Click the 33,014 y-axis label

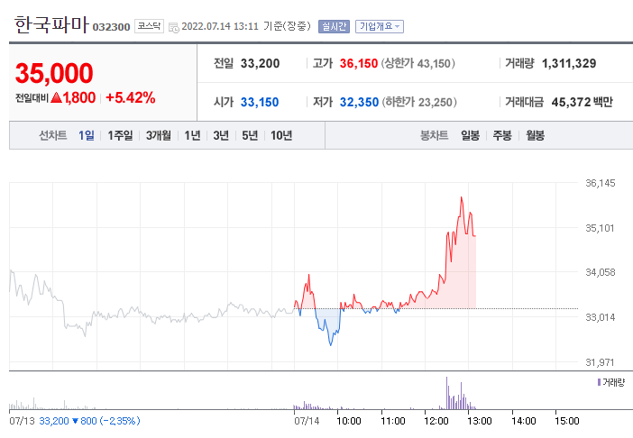click(x=601, y=317)
